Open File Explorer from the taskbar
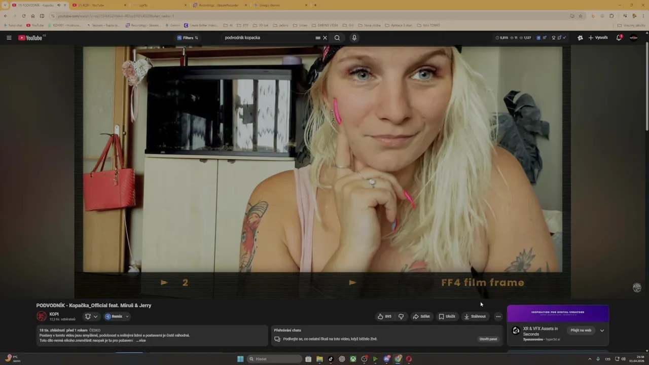The height and width of the screenshot is (365, 649). [x=319, y=359]
